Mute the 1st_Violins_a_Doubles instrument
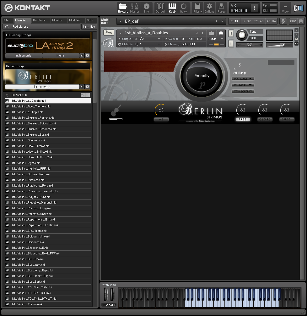The image size is (307, 316). (231, 43)
